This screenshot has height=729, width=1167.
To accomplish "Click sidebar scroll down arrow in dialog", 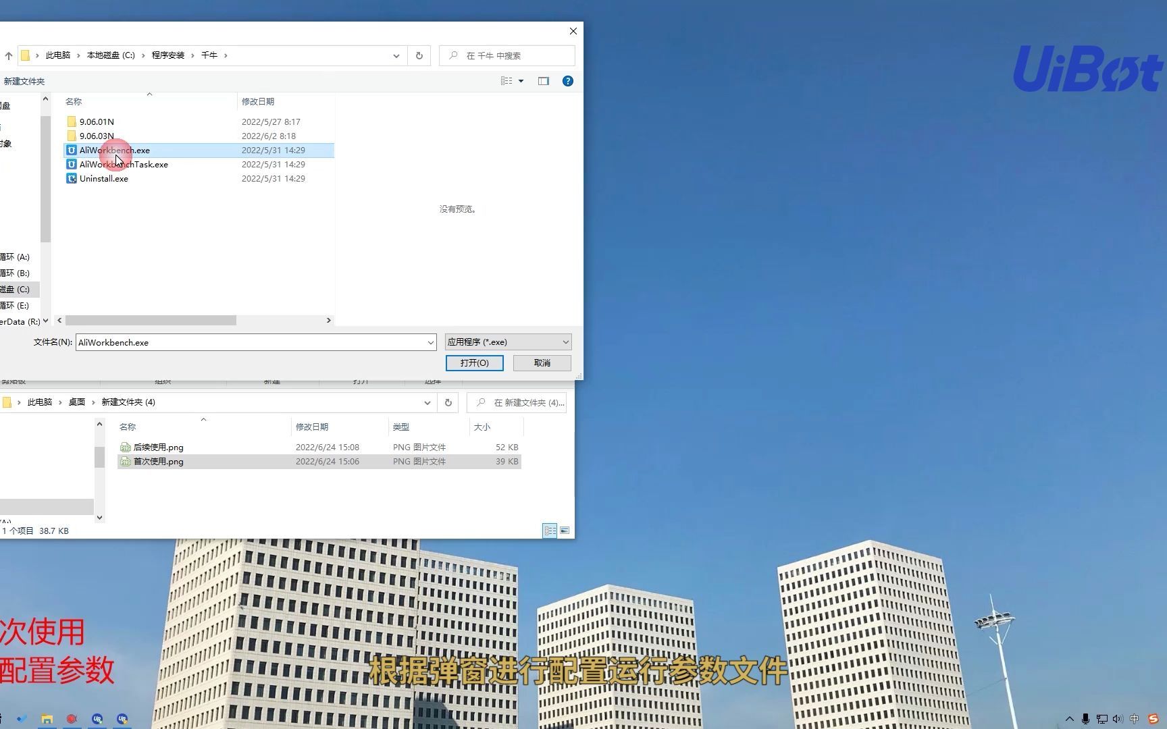I will pos(45,321).
